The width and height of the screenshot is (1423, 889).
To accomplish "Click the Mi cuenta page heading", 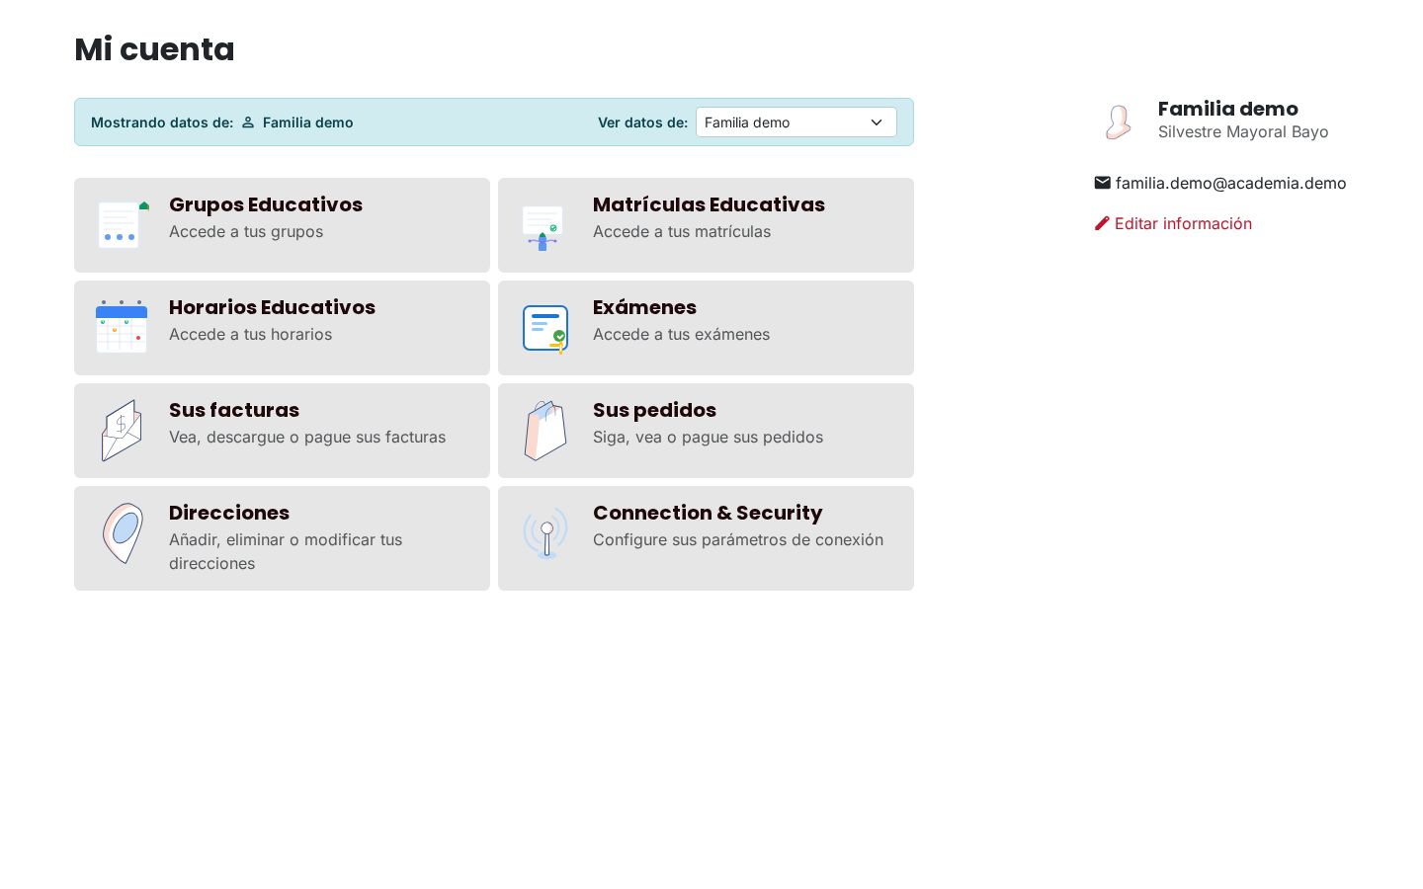I will [x=154, y=49].
